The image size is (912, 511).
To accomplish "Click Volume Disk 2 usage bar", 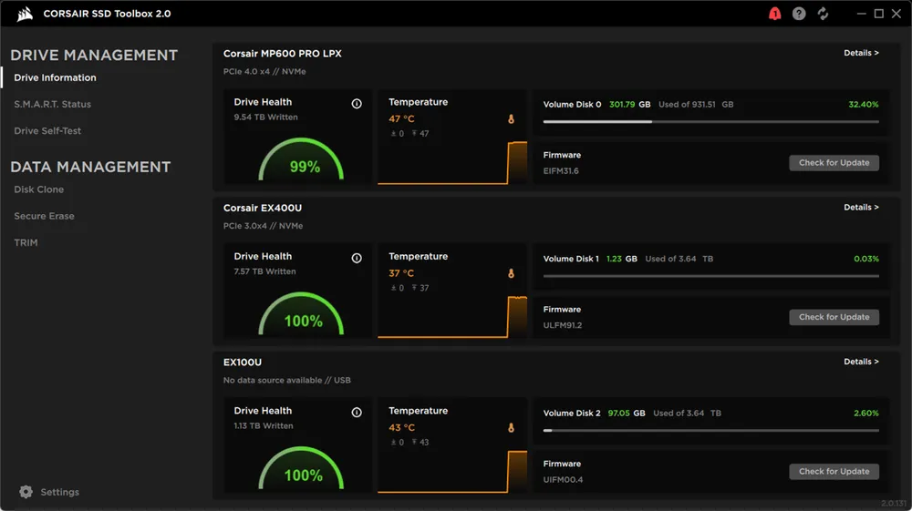I will [x=710, y=431].
